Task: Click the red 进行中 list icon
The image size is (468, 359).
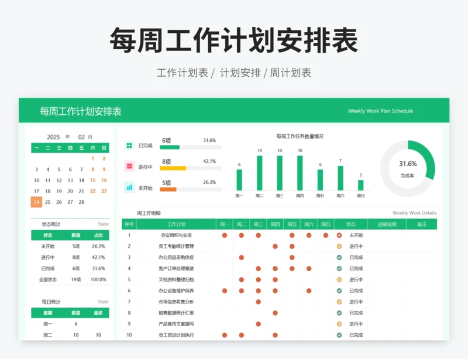Action: pyautogui.click(x=129, y=166)
